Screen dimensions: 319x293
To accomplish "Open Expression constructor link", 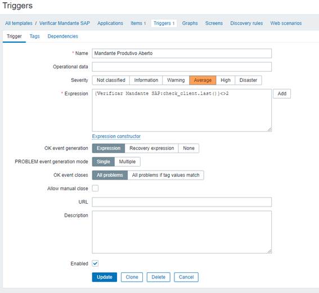I will pos(116,136).
